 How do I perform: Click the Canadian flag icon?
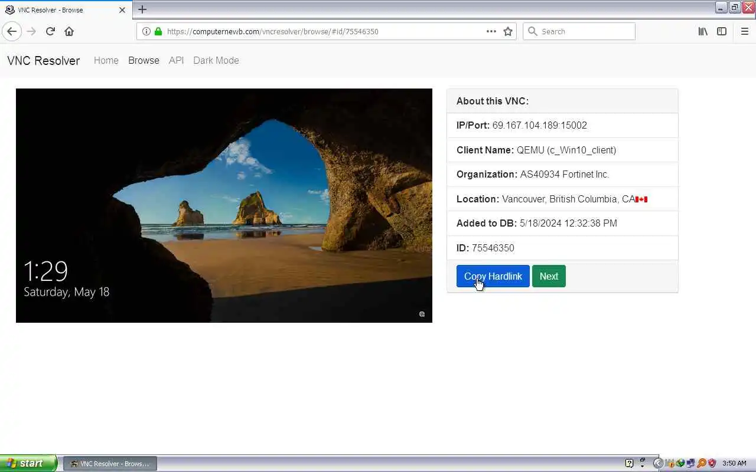[641, 199]
